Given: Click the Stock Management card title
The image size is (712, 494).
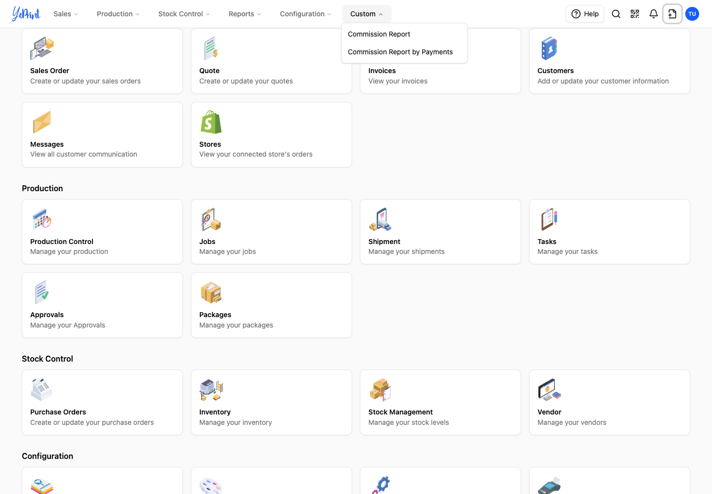Looking at the screenshot, I should [400, 412].
